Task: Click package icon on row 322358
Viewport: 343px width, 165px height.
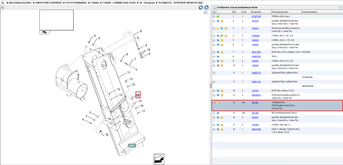Action: pyautogui.click(x=222, y=21)
